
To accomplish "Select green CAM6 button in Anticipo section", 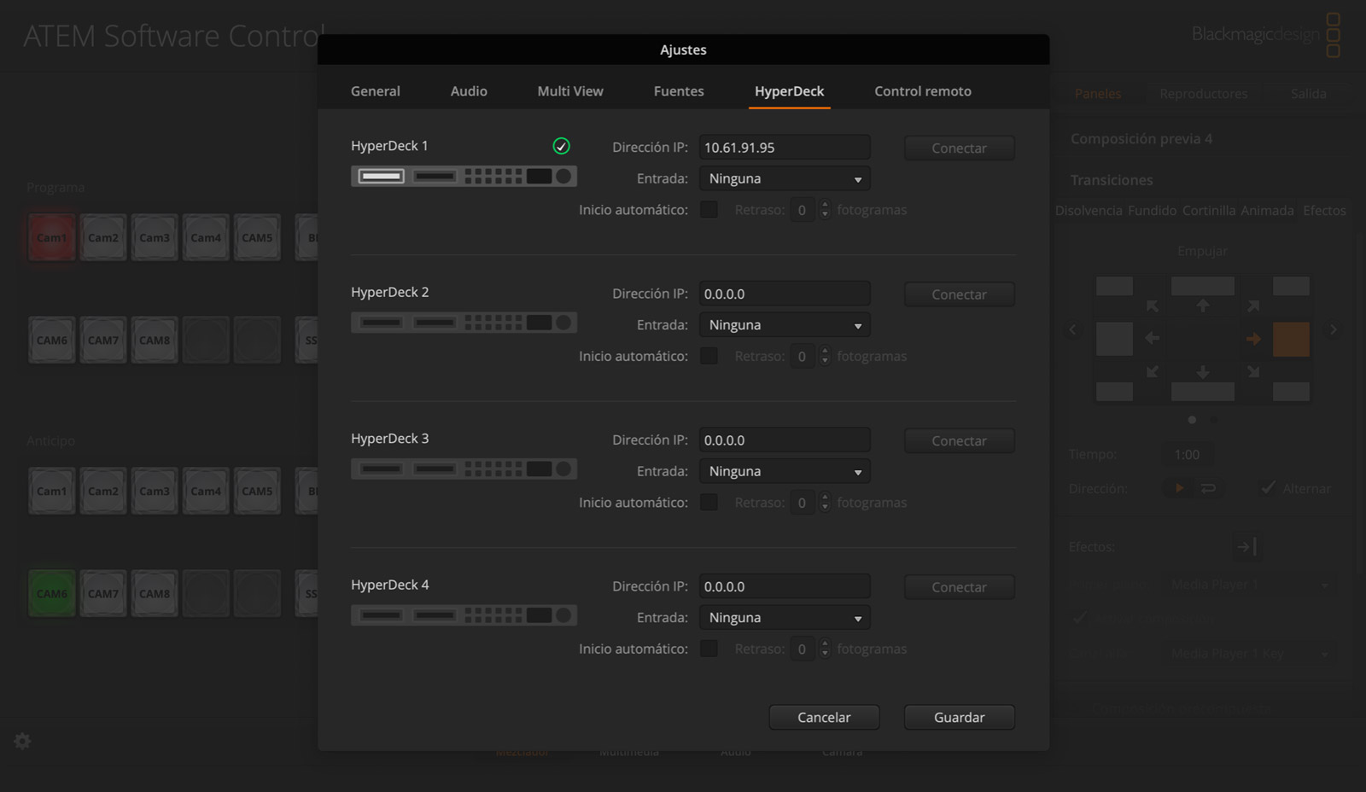I will pyautogui.click(x=51, y=593).
